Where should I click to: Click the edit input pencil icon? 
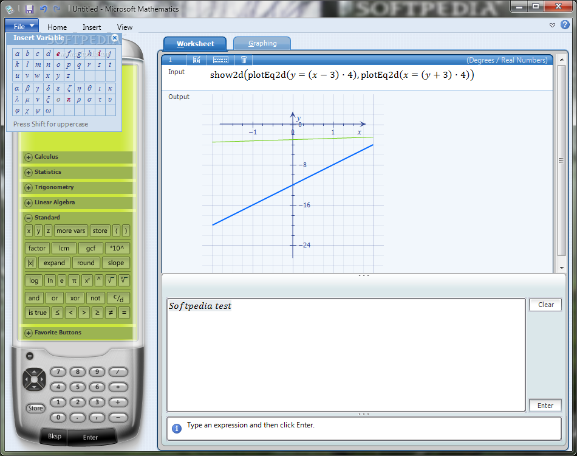point(197,60)
